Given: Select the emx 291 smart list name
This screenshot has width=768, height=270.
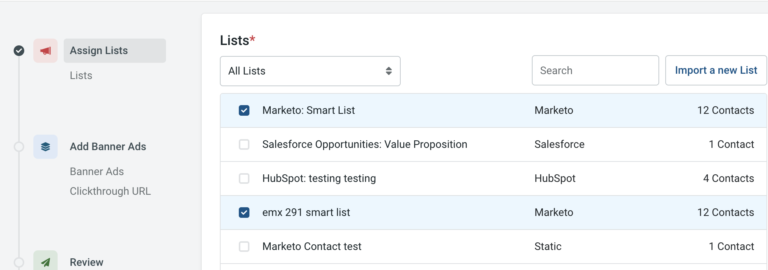Looking at the screenshot, I should click(306, 213).
